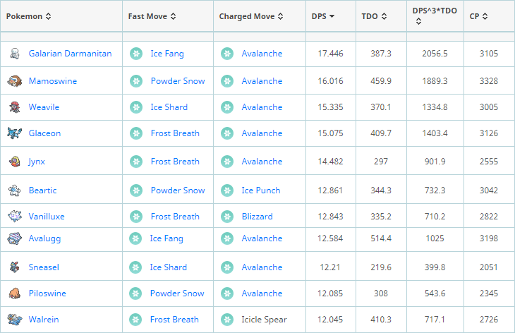515x333 pixels.
Task: Open Piloswine Pokemon link
Action: [47, 293]
